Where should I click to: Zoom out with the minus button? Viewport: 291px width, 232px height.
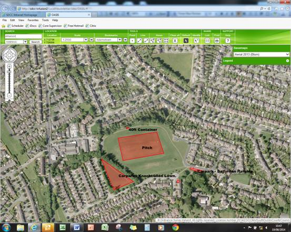[x=9, y=96]
